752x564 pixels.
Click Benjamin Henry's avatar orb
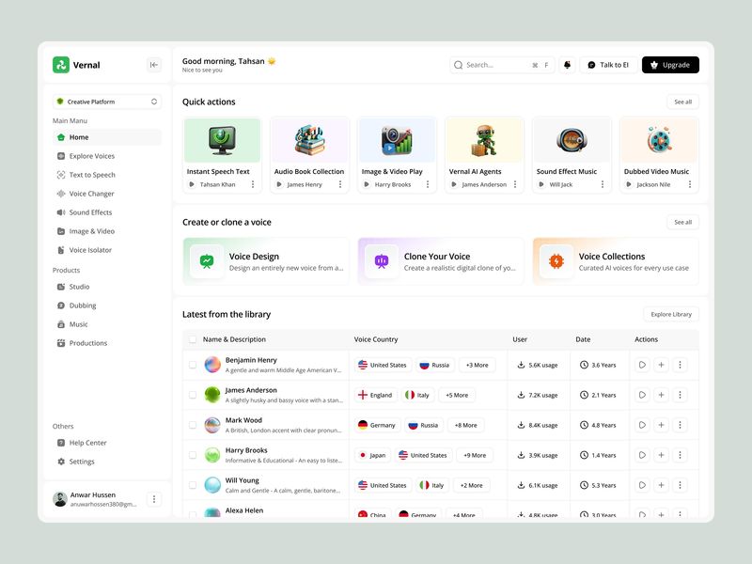[x=212, y=365]
